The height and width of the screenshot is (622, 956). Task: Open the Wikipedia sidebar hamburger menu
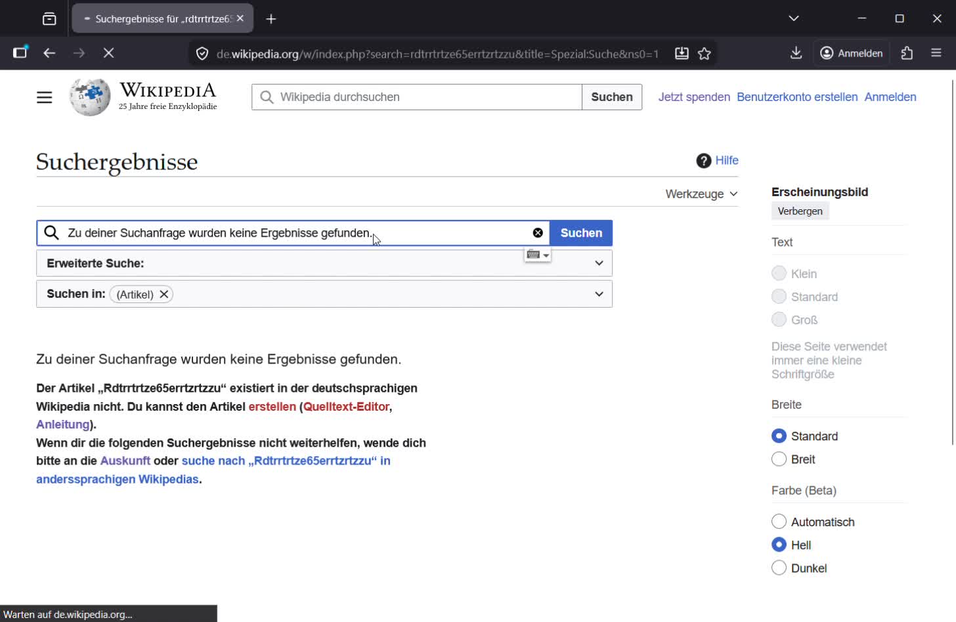[x=44, y=96]
